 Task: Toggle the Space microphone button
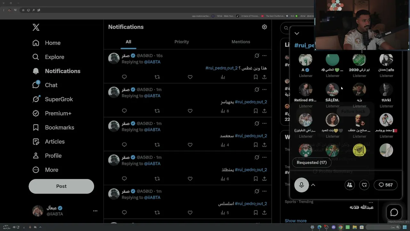[301, 185]
